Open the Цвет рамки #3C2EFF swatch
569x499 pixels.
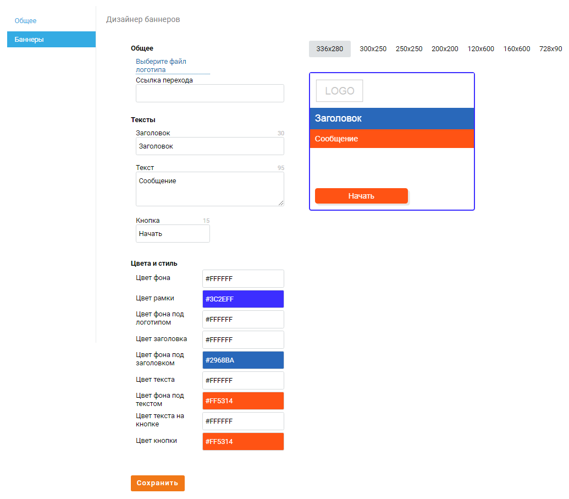click(243, 299)
